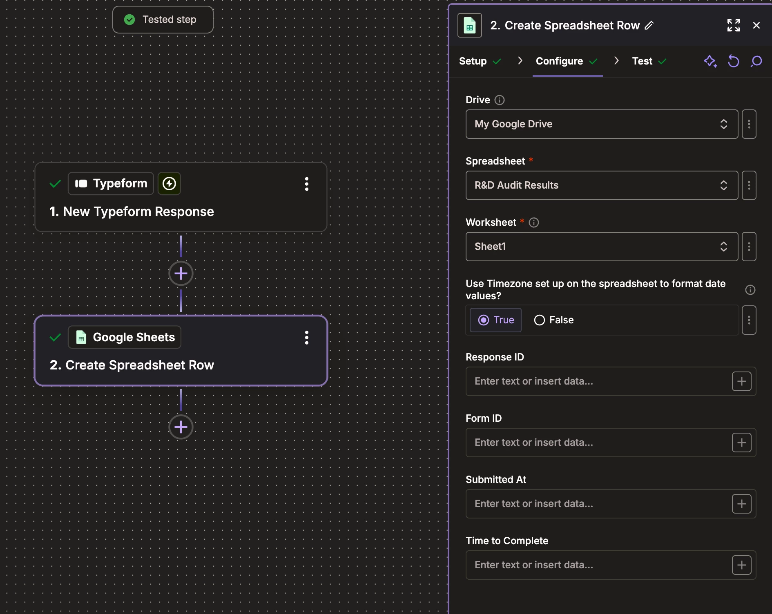Click the Drive field info icon

pos(500,100)
